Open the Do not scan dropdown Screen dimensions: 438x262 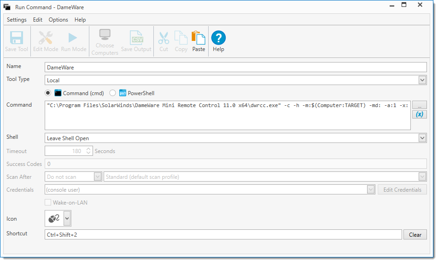pos(98,177)
